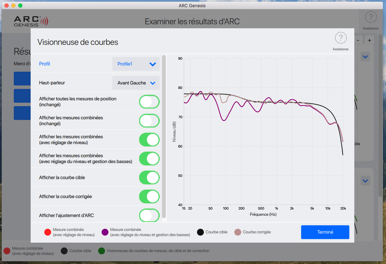
Task: Click the red legend dot in the background window
Action: [x=7, y=251]
